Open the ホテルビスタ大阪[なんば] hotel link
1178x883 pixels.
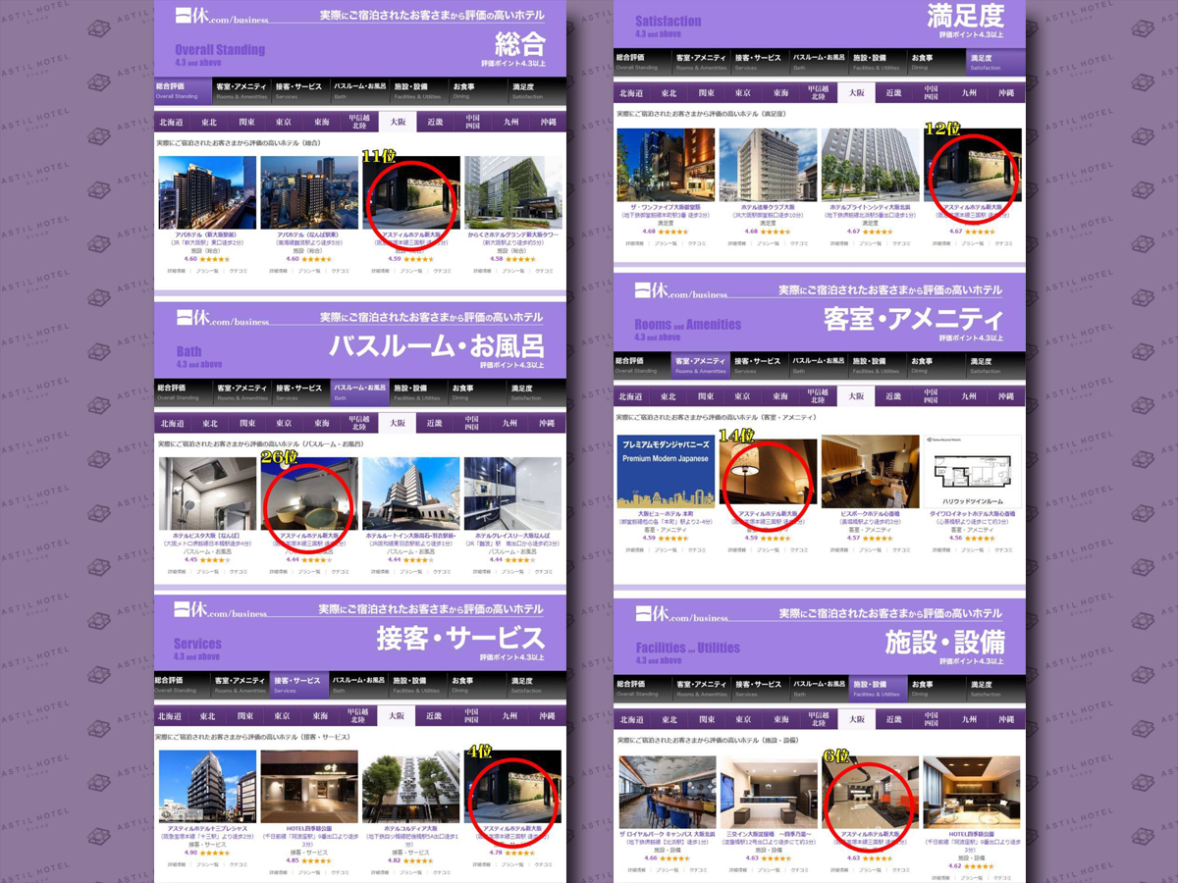[x=207, y=537]
